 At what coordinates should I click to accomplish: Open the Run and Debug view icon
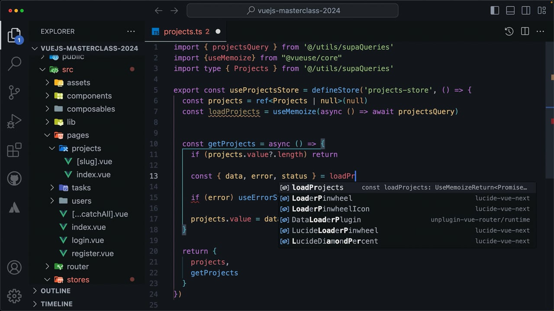click(x=14, y=121)
